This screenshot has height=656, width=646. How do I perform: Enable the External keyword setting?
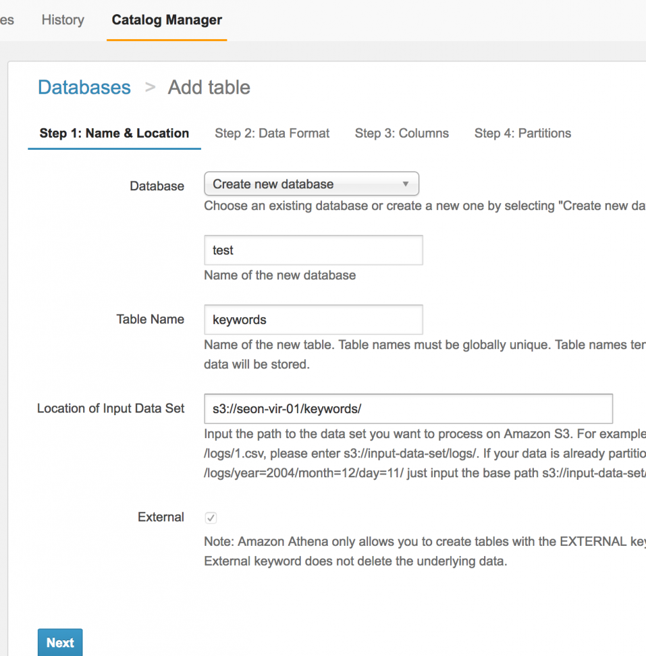(x=211, y=518)
